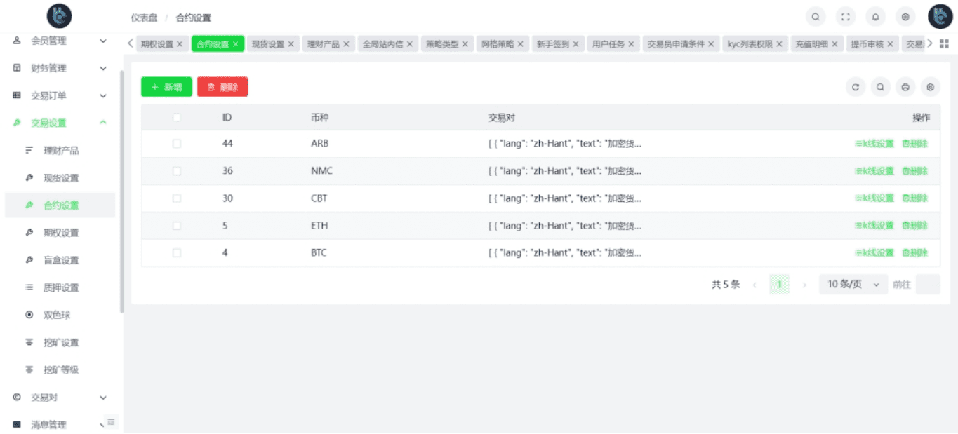This screenshot has height=434, width=958.
Task: Check the row checkbox for ARB
Action: (177, 144)
